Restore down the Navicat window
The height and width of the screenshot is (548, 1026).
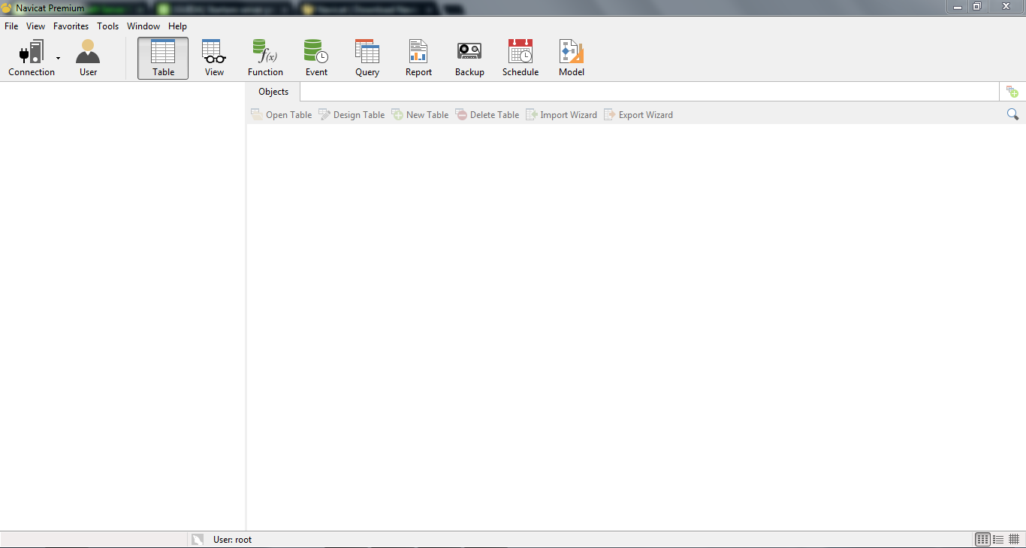click(977, 6)
